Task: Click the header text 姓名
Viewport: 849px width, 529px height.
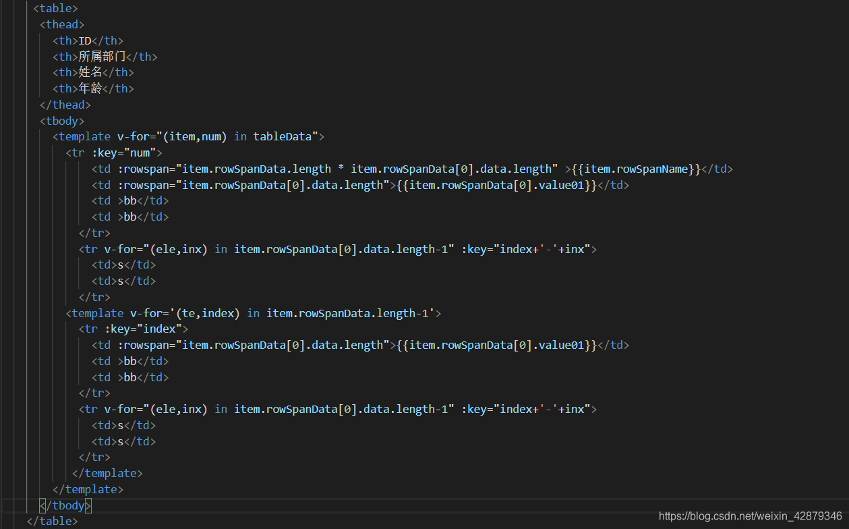Action: (x=90, y=72)
